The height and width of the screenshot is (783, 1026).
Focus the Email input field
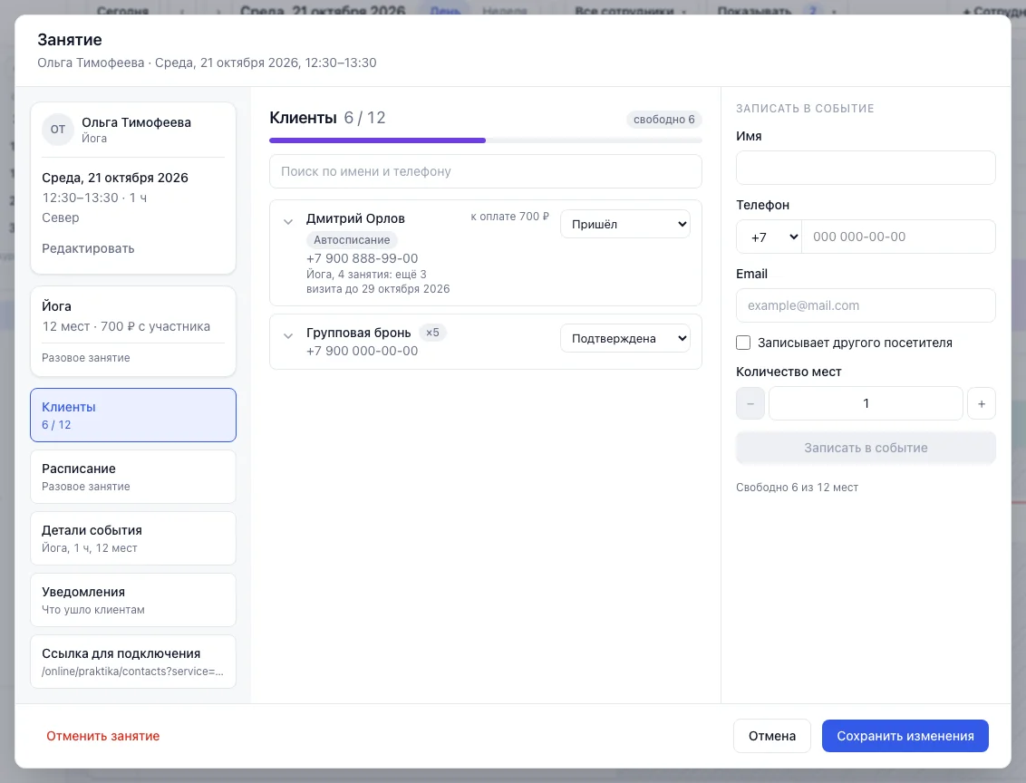tap(866, 305)
